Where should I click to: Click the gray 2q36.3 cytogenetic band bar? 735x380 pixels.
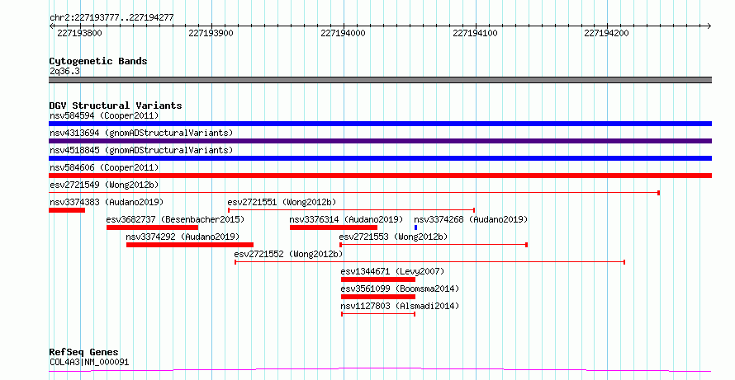point(380,80)
